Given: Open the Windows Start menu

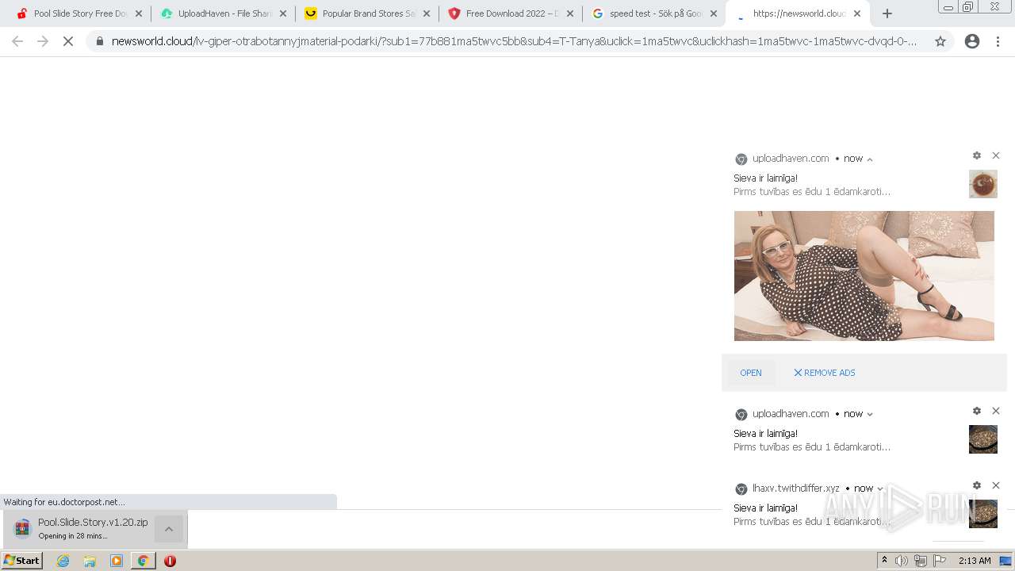Looking at the screenshot, I should 22,561.
